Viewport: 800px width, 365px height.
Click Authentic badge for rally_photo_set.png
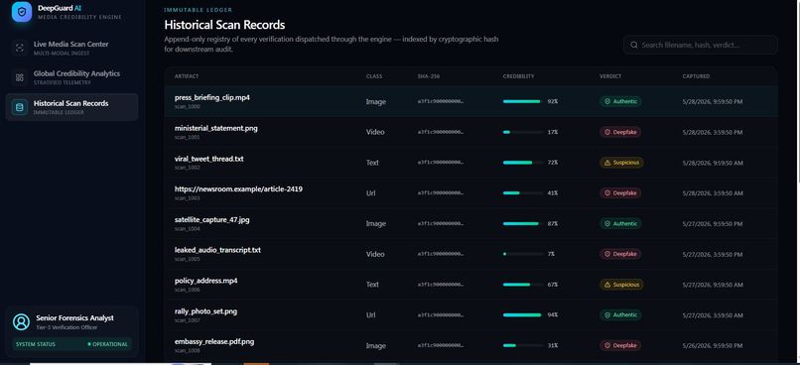click(620, 315)
